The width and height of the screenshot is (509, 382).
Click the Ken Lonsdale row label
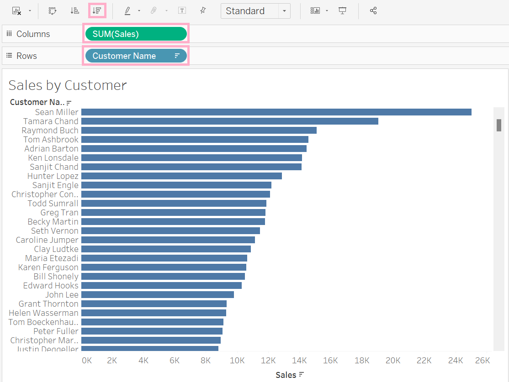coord(53,157)
